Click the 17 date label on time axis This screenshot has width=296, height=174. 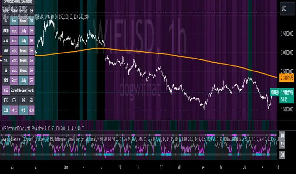(x=161, y=167)
